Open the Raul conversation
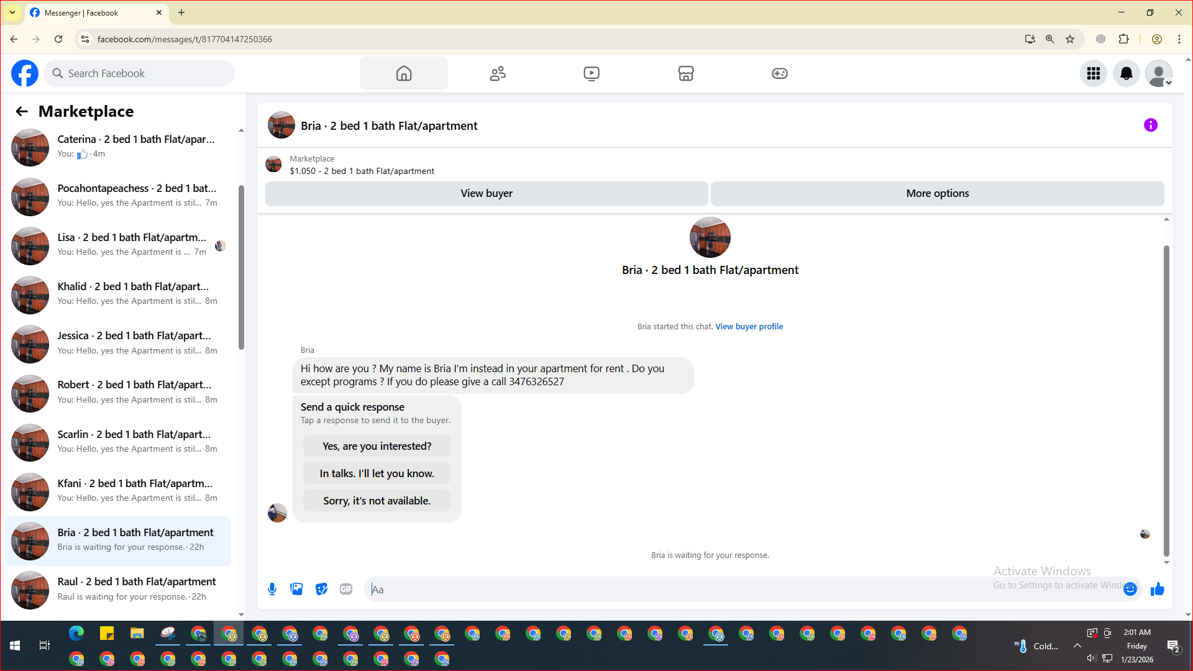Image resolution: width=1193 pixels, height=671 pixels. click(118, 590)
